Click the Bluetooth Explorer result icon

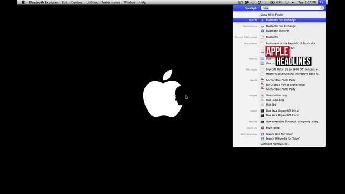tap(263, 31)
